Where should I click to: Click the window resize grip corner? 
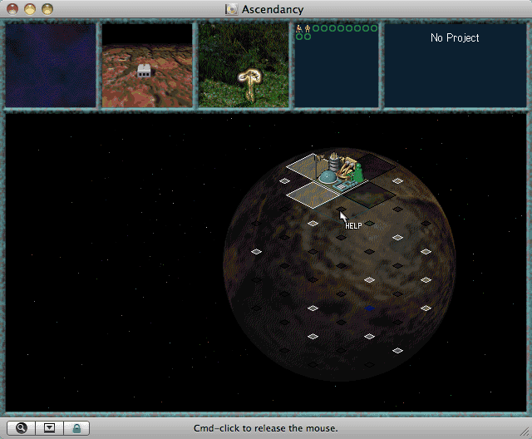click(x=525, y=432)
